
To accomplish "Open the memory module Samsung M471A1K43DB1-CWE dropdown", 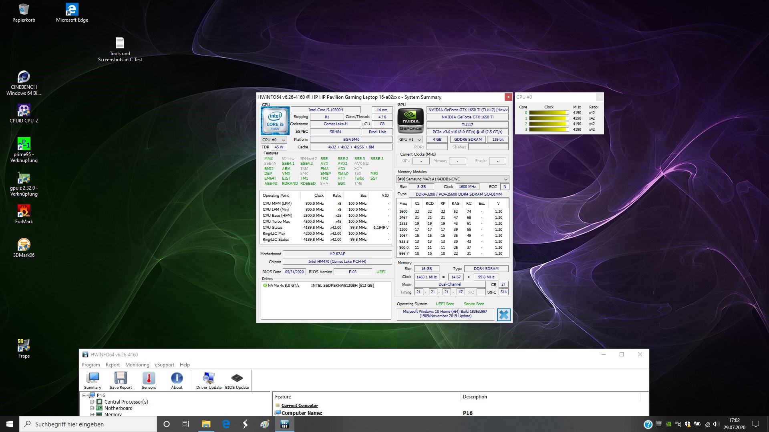I will pos(453,179).
